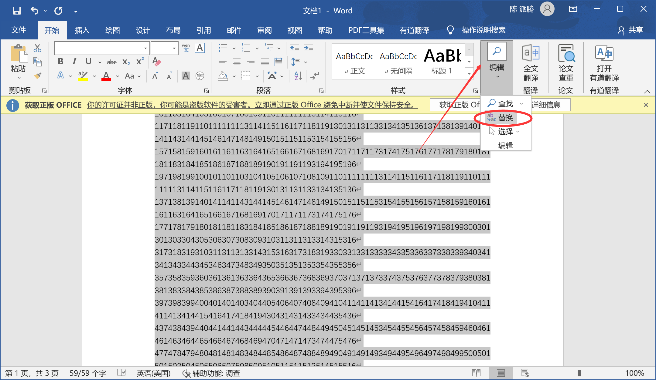Screen dimensions: 656x380
Task: Activate the Format Painter brush
Action: (37, 76)
